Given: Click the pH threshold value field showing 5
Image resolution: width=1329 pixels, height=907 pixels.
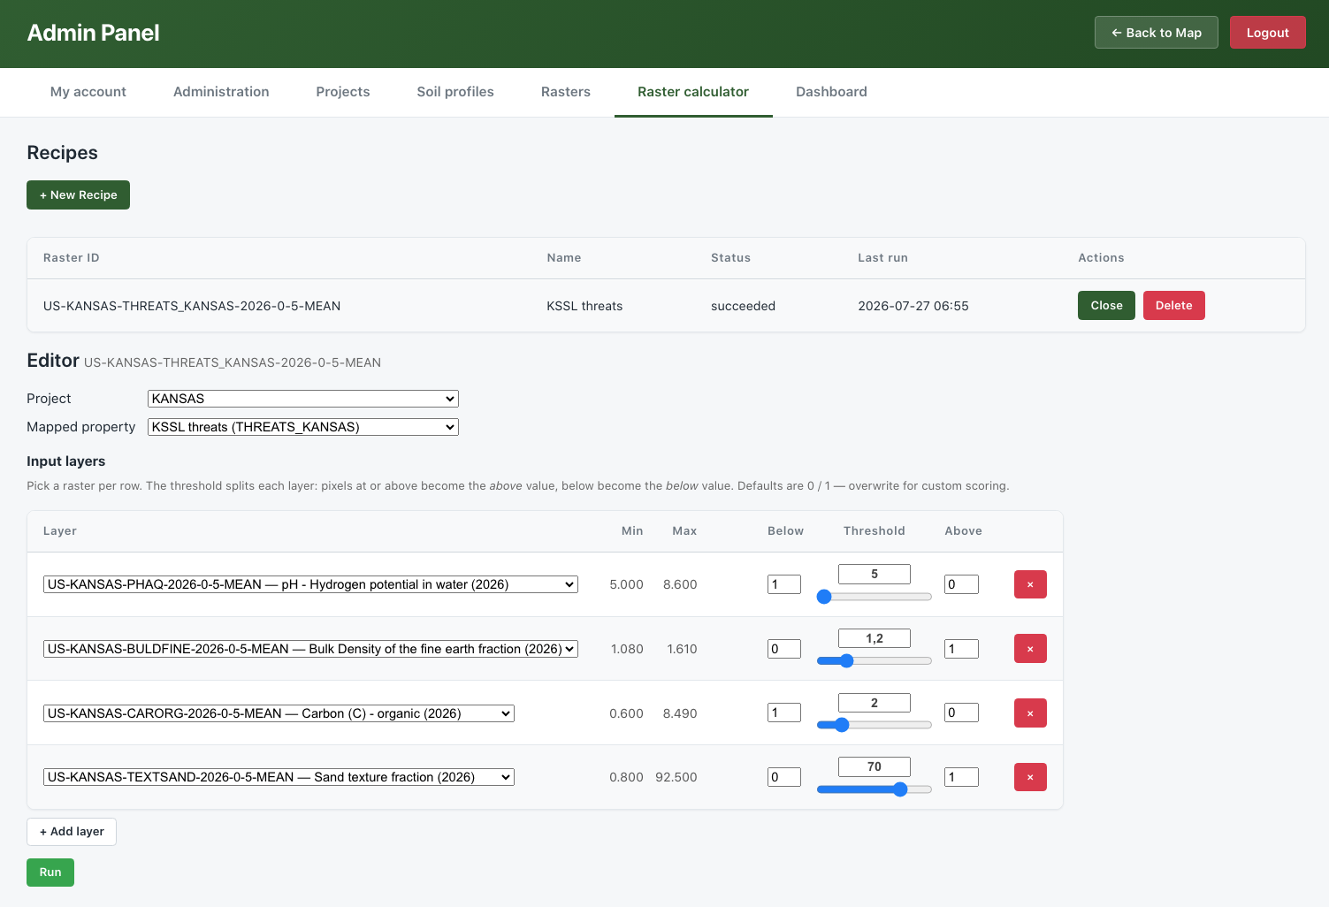Looking at the screenshot, I should pyautogui.click(x=875, y=574).
